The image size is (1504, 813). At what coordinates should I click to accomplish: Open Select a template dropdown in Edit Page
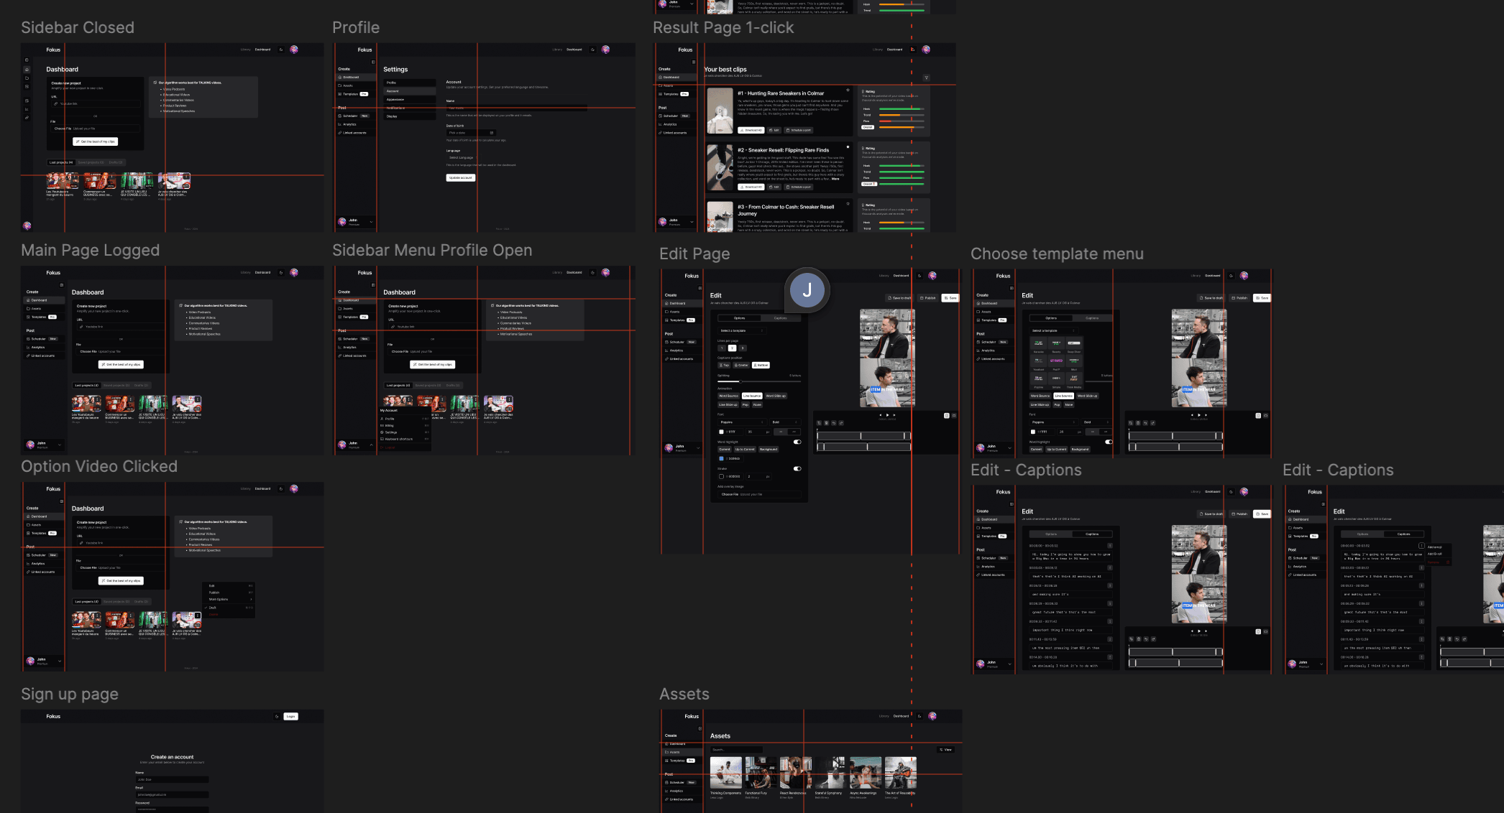coord(741,330)
